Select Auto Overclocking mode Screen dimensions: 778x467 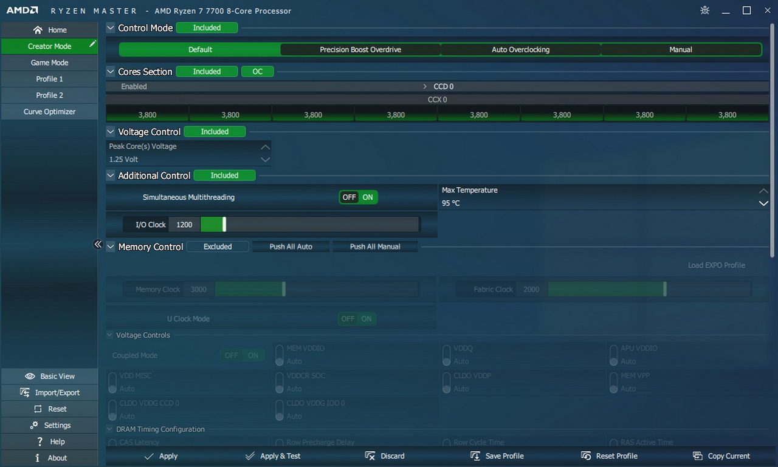click(x=520, y=50)
